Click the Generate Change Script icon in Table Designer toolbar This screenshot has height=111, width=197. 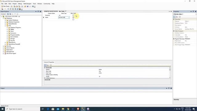(2, 9)
